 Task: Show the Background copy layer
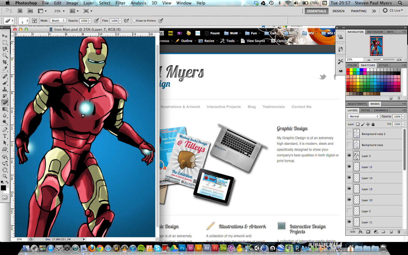click(349, 145)
